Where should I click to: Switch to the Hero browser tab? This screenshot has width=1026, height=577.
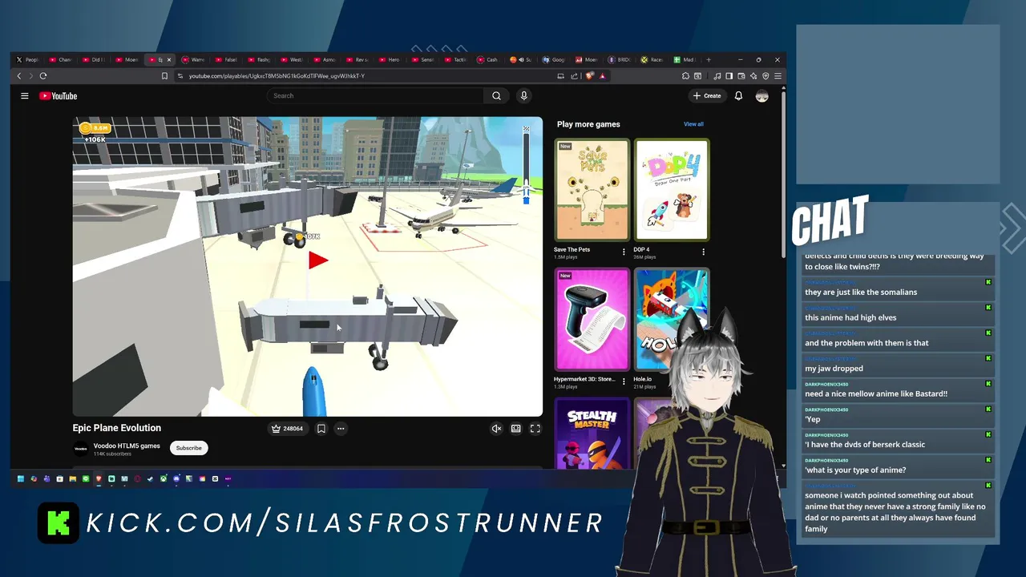click(x=390, y=59)
